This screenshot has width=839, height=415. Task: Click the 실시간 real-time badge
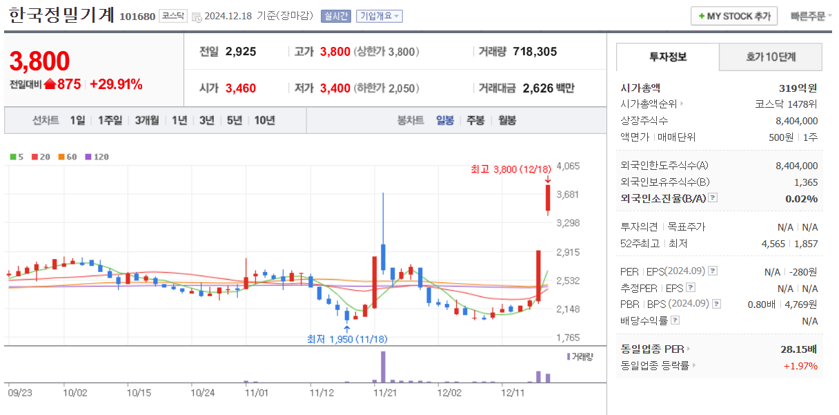(x=336, y=17)
